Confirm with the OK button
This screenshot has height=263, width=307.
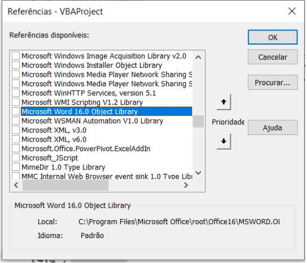(273, 37)
